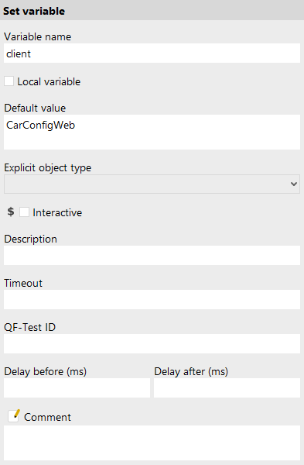Click the dollar sign icon beside Interactive
The height and width of the screenshot is (465, 304).
coord(11,212)
